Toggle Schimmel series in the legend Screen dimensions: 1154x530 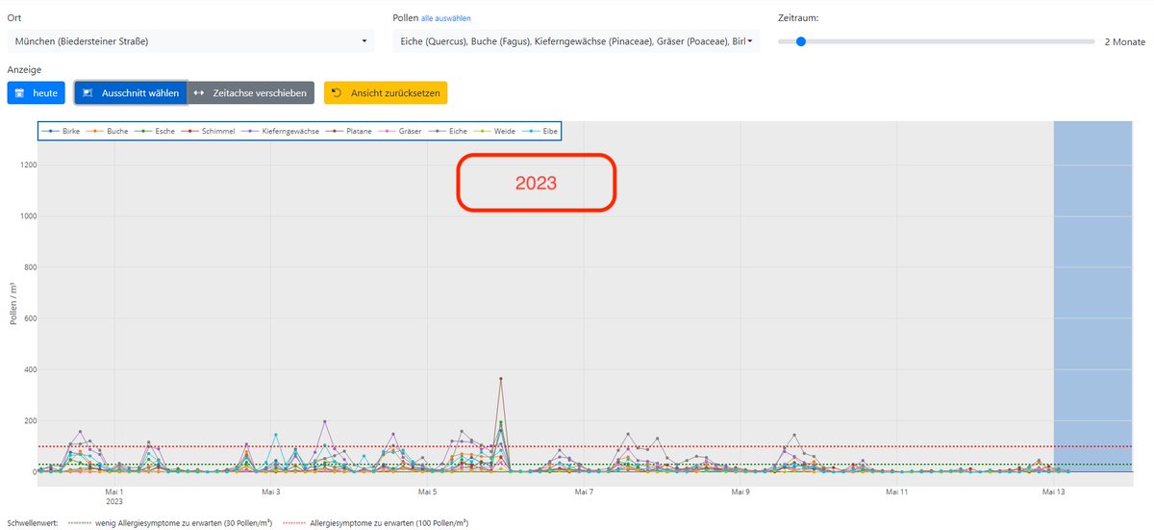(209, 131)
